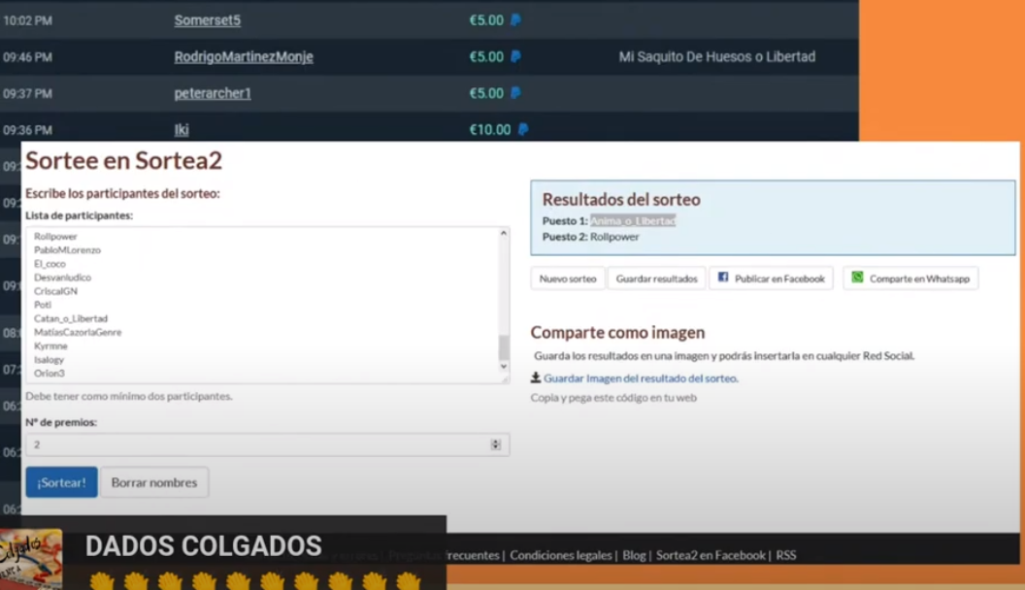Click the message Mi Saquito De Huesos o Libertad
1025x590 pixels.
click(x=717, y=57)
